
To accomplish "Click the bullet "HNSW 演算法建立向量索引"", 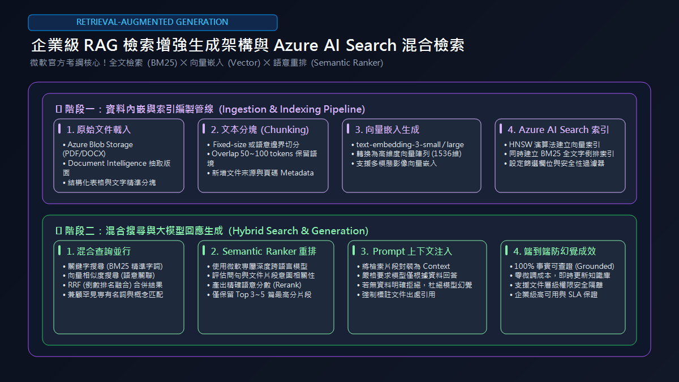I will pos(552,144).
